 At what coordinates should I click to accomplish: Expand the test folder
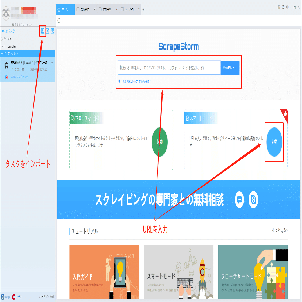2,39
